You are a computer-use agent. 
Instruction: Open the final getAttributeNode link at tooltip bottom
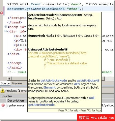click(x=41, y=105)
